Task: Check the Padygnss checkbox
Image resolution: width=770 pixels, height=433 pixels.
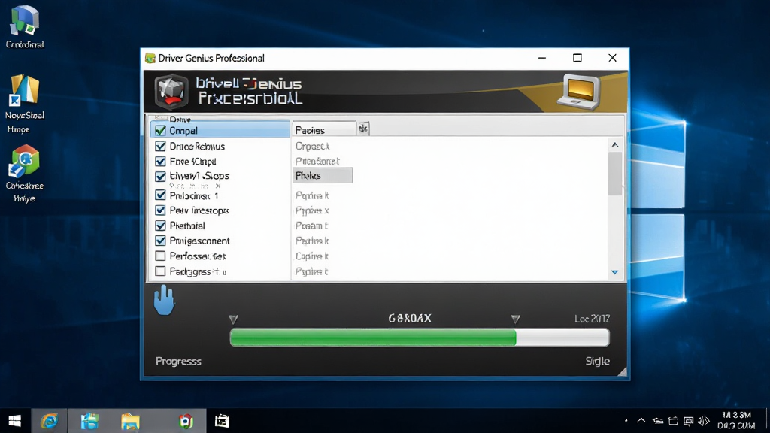Action: [x=160, y=271]
